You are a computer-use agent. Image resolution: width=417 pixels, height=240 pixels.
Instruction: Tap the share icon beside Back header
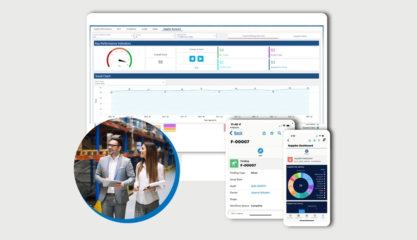click(264, 133)
